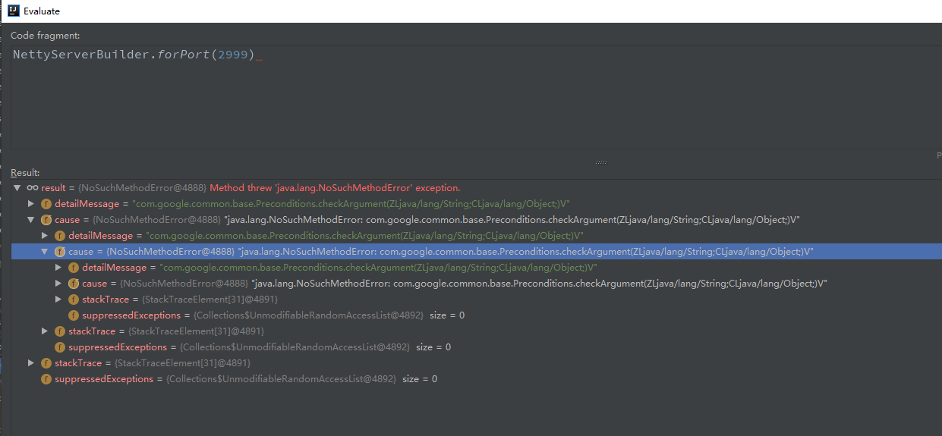Click field icon of StackTraceElement[31] at root level

tap(46, 363)
